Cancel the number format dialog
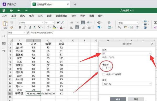 point(136,99)
